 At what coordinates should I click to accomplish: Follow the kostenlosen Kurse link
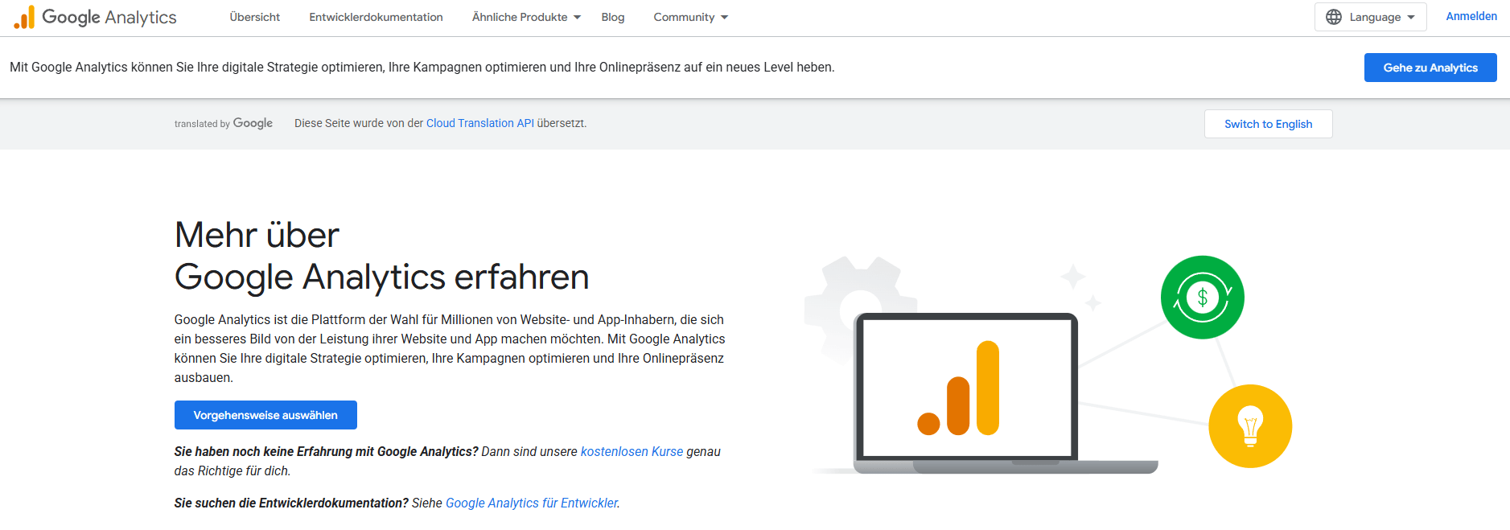tap(632, 452)
